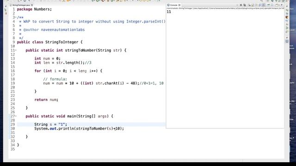296x166 pixels.
Task: Pin the Console view
Action: tap(268, 5)
